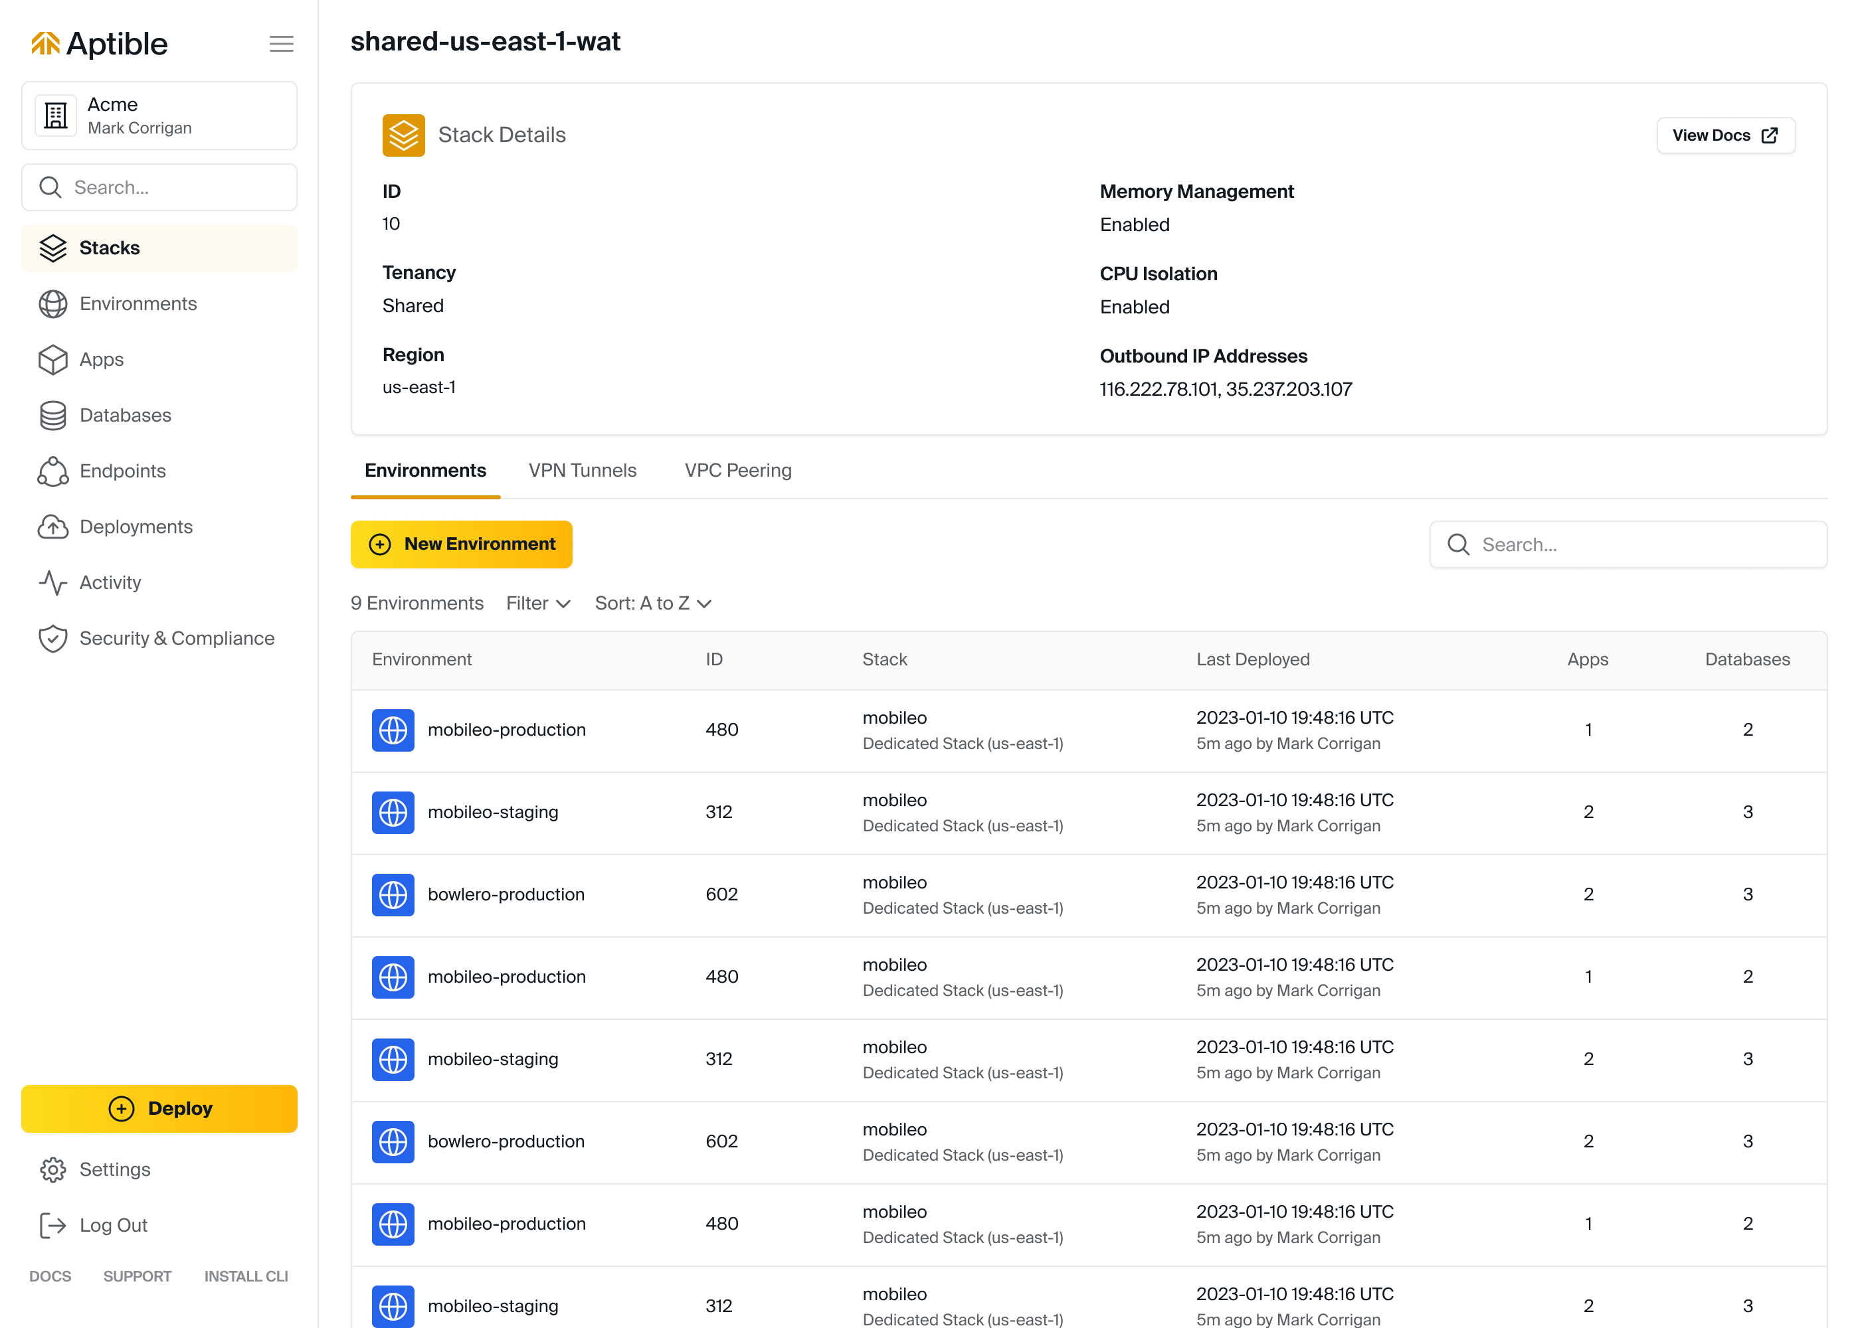Click globe icon of second bowlero-production row
1860x1328 pixels.
pos(393,1142)
